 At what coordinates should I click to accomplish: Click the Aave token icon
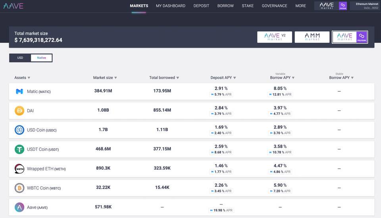tap(19, 207)
